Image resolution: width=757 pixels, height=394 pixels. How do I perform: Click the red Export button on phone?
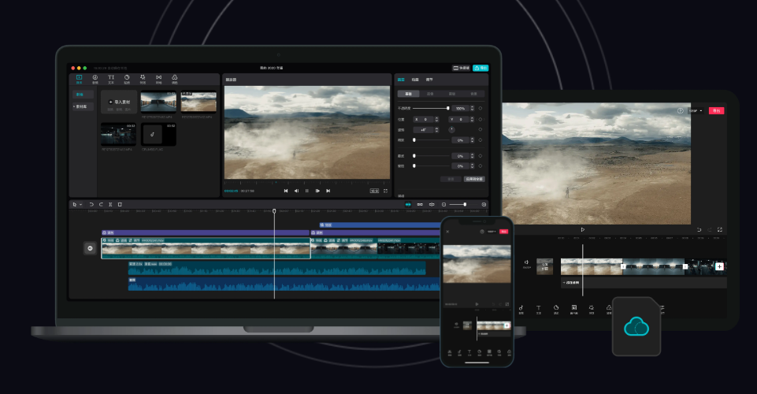503,232
